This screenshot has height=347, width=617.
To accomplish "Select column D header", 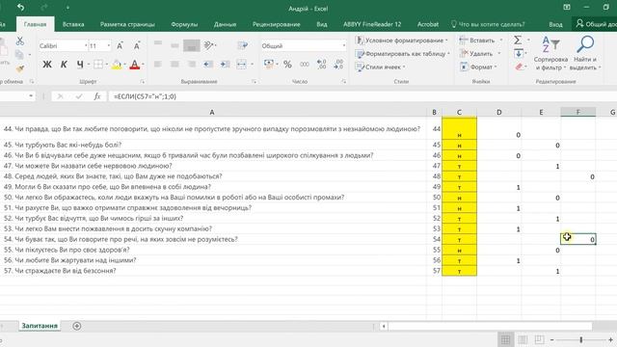I will [x=499, y=113].
